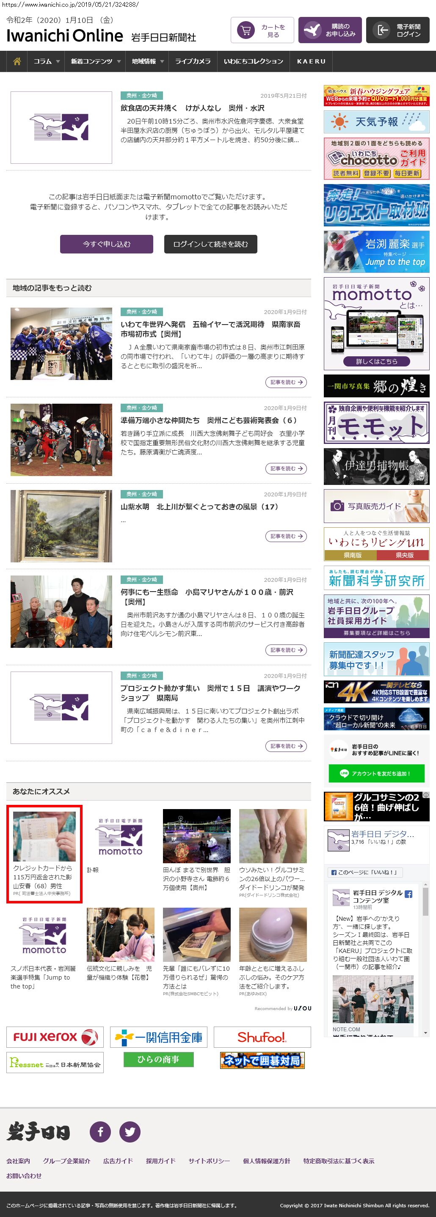Open the photo sales guide camera banner
436x1217 pixels.
coord(376,506)
